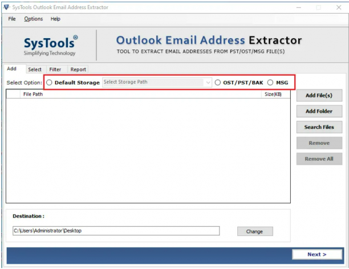Open the Options menu
The width and height of the screenshot is (349, 269).
[34, 19]
